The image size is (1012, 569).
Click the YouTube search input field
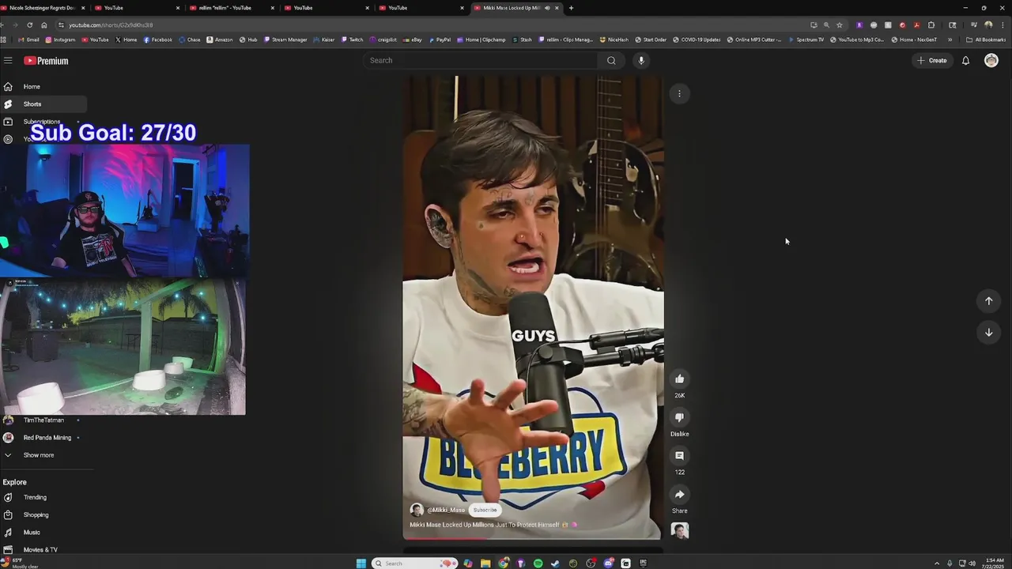click(480, 60)
